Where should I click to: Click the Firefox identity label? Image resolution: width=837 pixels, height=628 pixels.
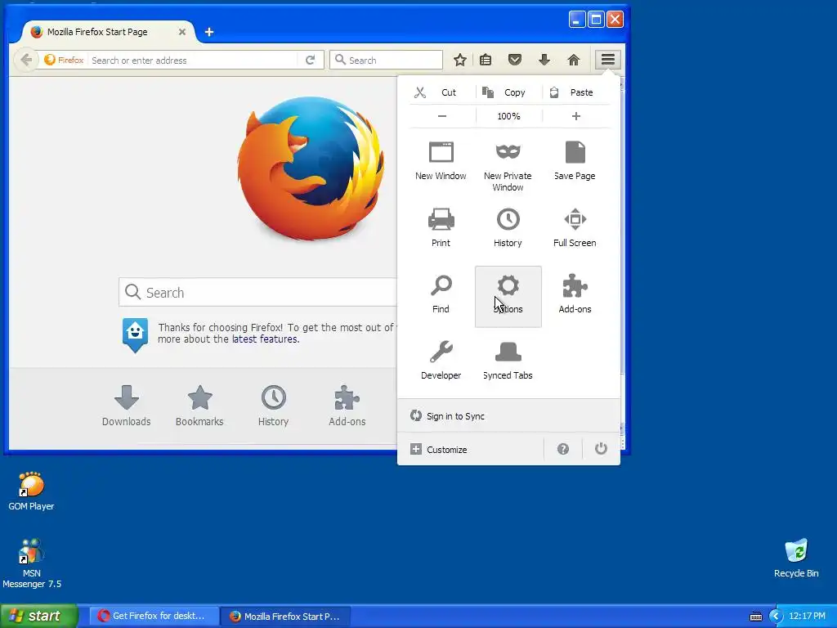click(x=64, y=60)
